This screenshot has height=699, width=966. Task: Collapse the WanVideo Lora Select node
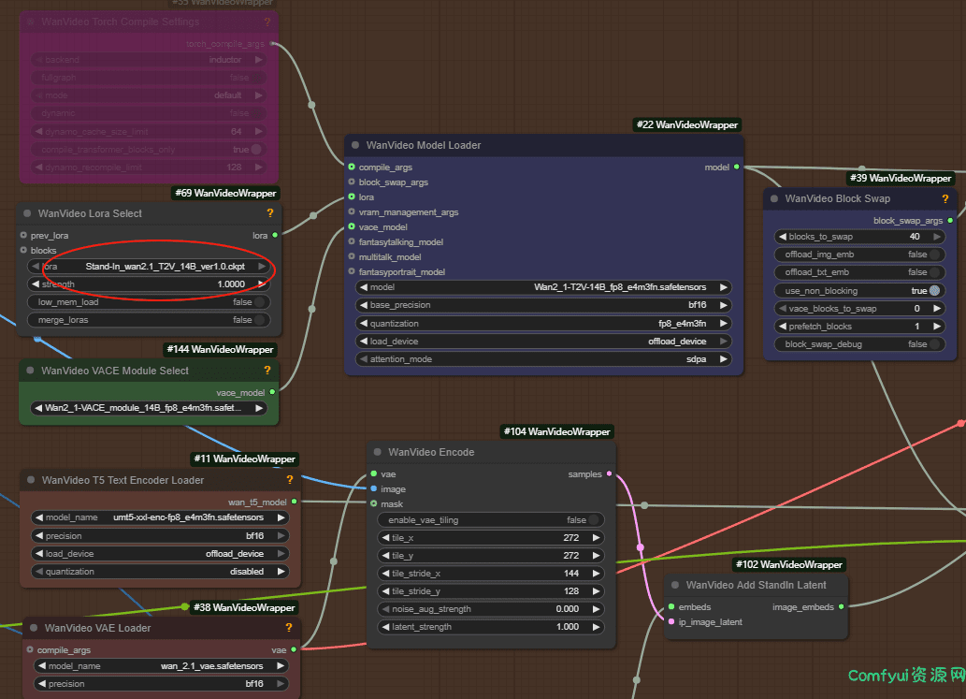pyautogui.click(x=27, y=213)
